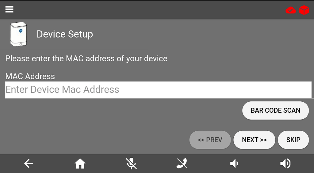The width and height of the screenshot is (314, 173).
Task: Lower volume with the small speaker icon
Action: [234, 164]
